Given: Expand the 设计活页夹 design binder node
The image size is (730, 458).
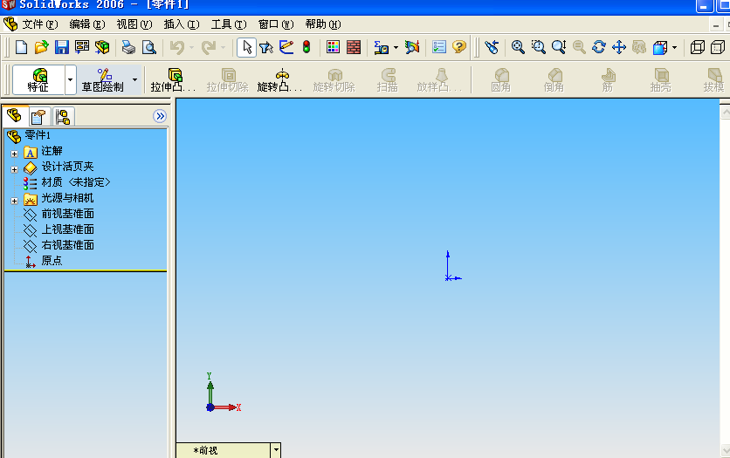Looking at the screenshot, I should pyautogui.click(x=15, y=169).
